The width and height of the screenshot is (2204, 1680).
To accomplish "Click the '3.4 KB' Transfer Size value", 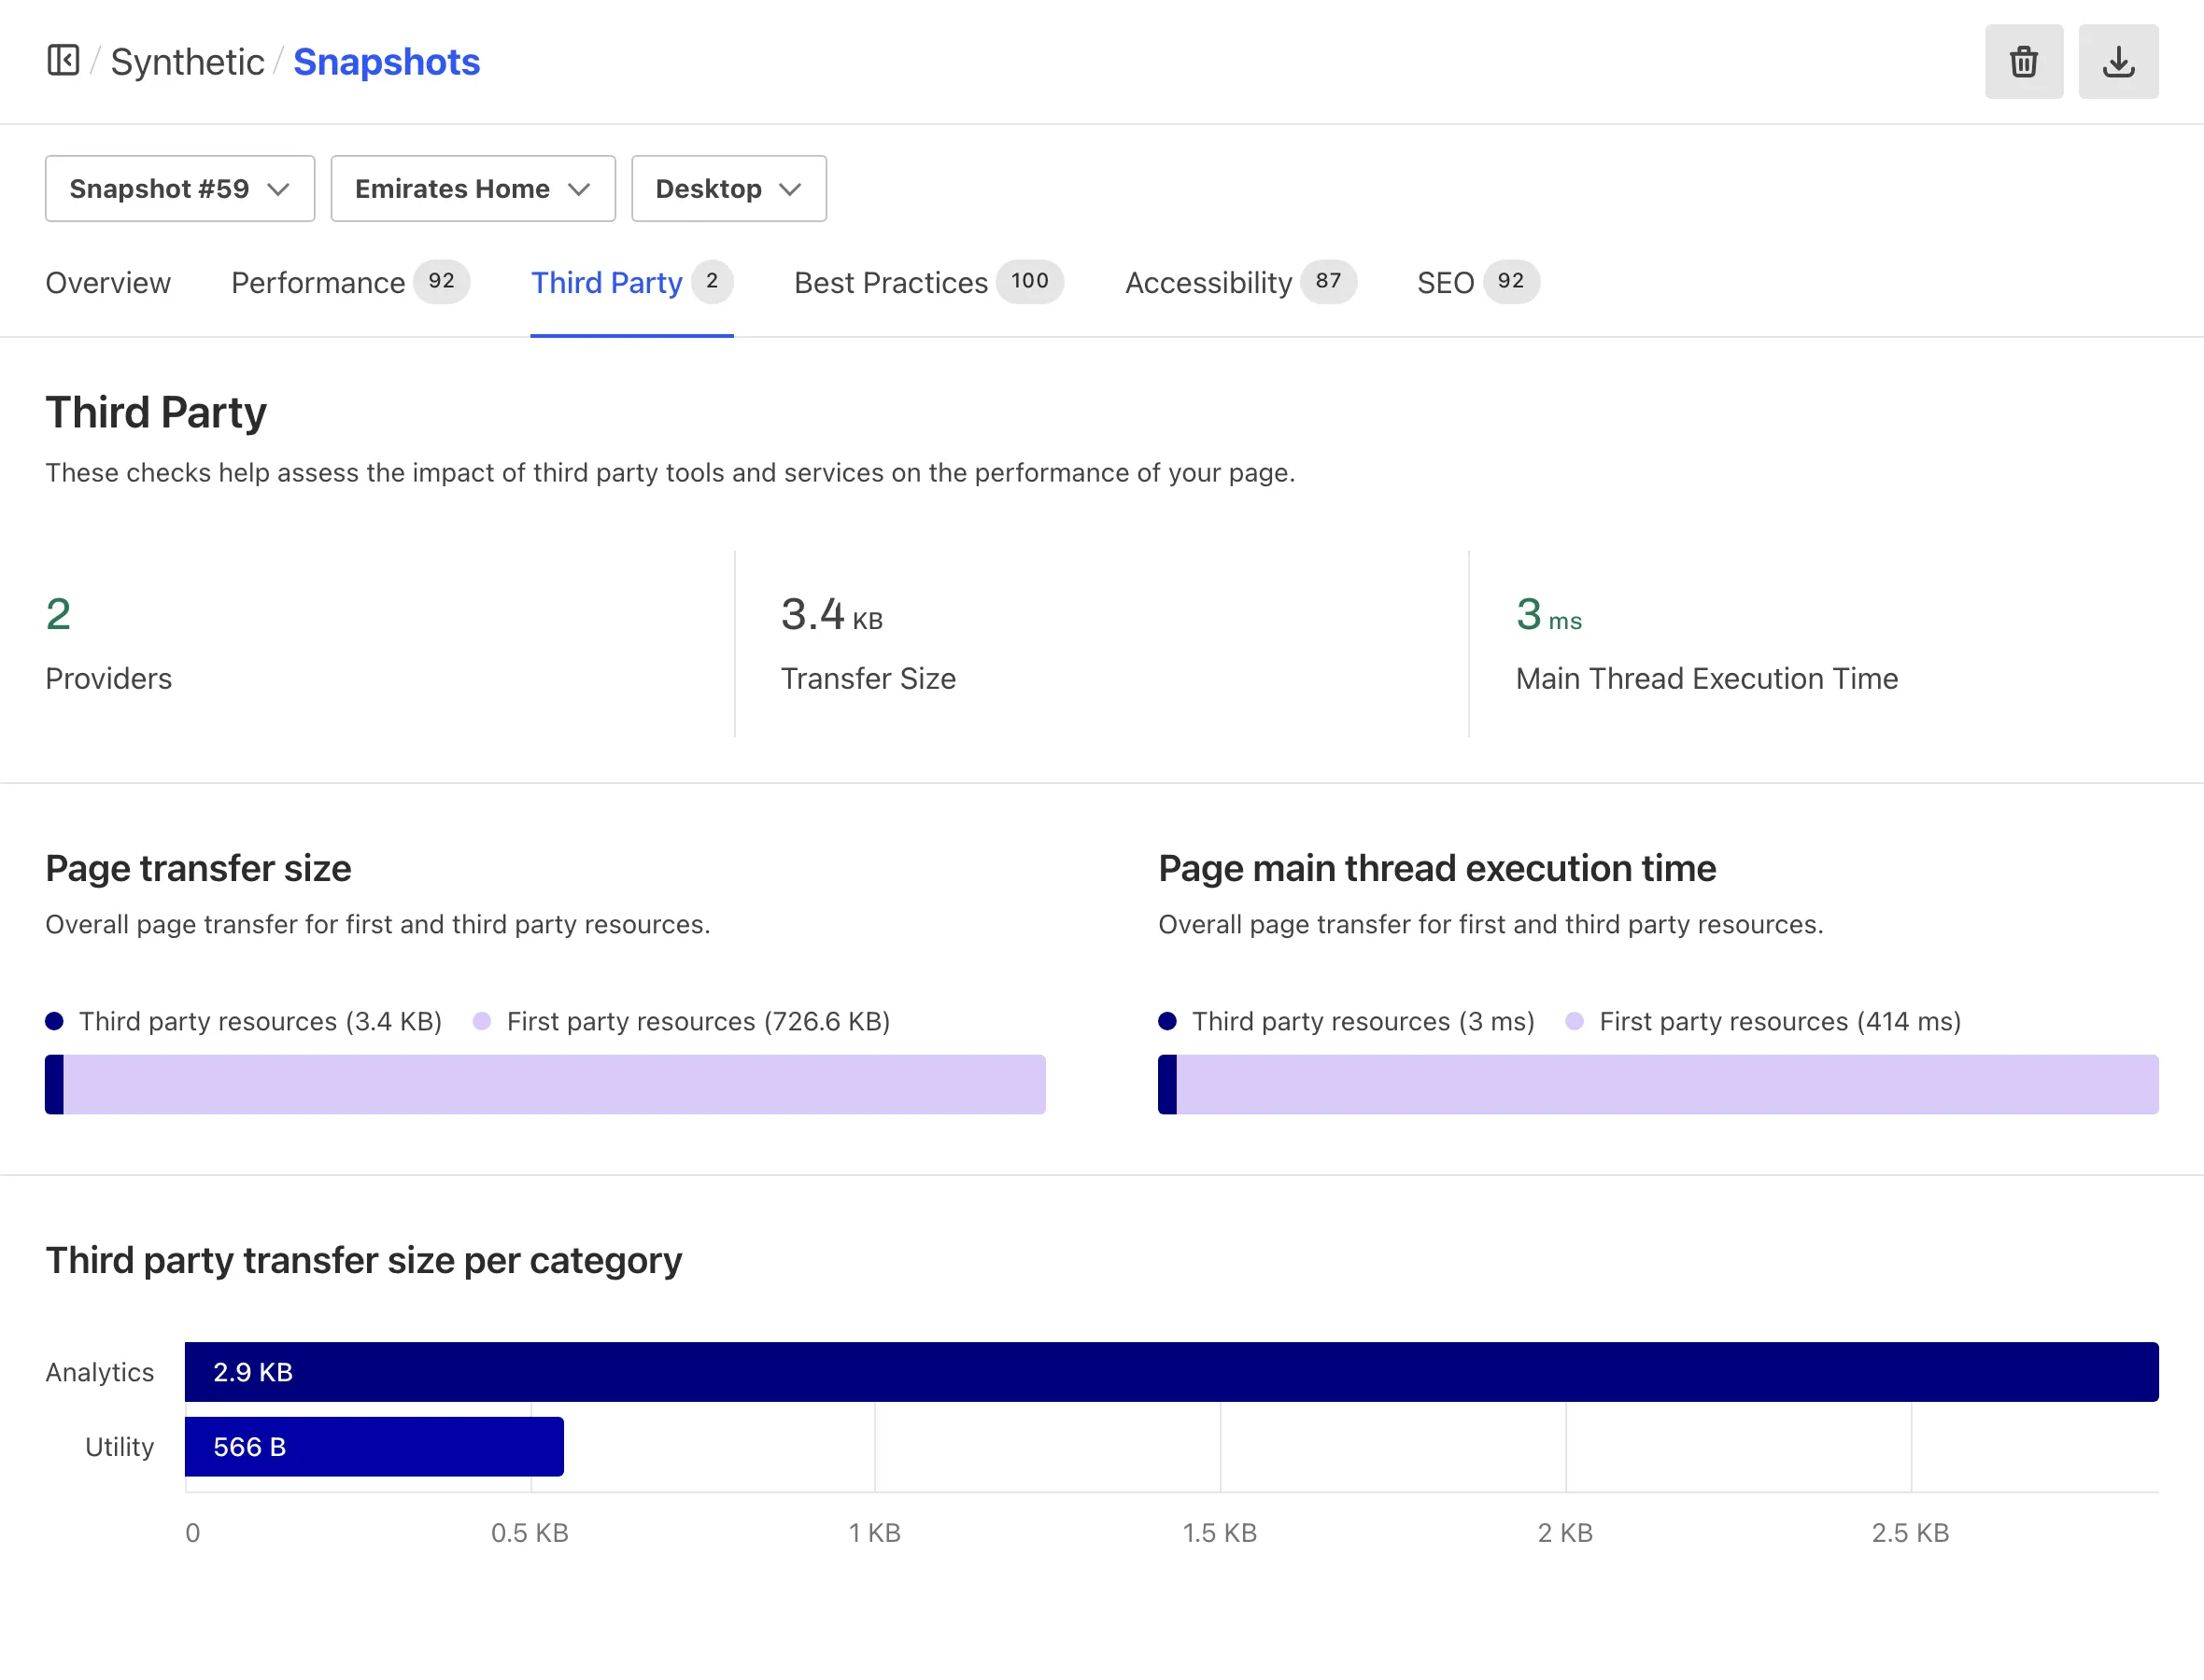I will (x=831, y=614).
